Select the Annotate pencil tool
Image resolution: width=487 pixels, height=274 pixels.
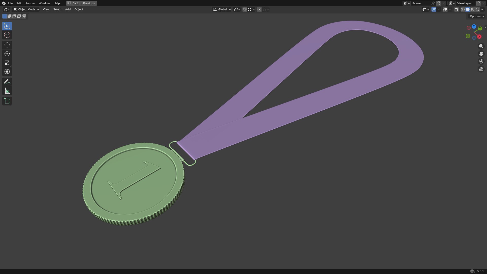7,82
